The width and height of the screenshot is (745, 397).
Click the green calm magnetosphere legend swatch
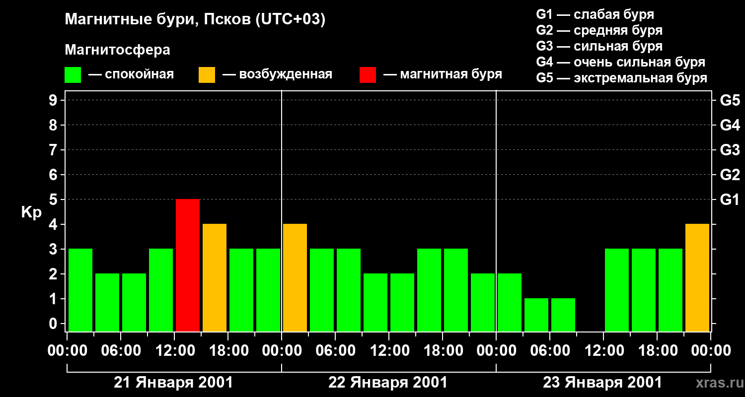tap(73, 75)
